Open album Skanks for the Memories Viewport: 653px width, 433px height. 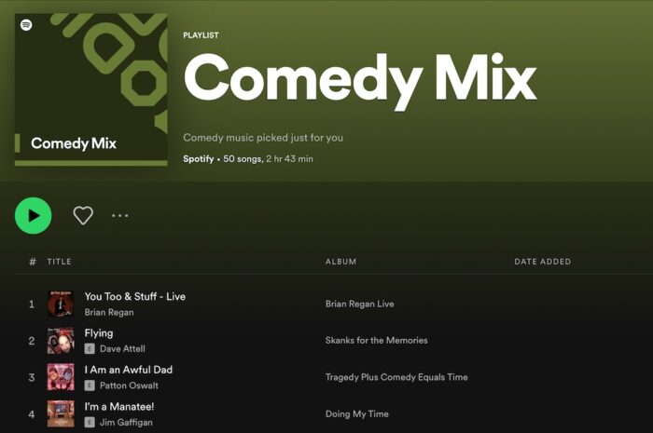[x=377, y=340]
